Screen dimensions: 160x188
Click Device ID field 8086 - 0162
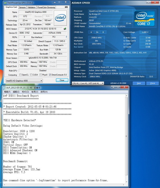pos(24,33)
